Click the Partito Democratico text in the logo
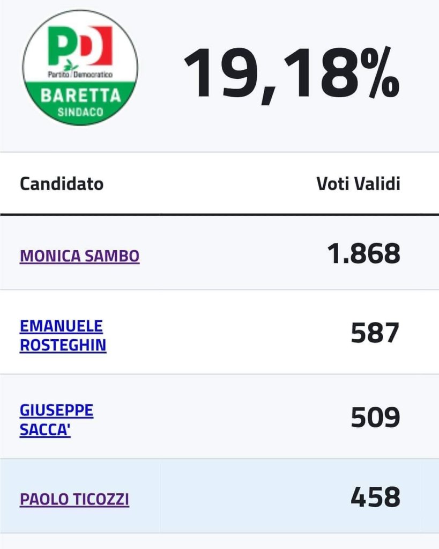 pyautogui.click(x=80, y=75)
